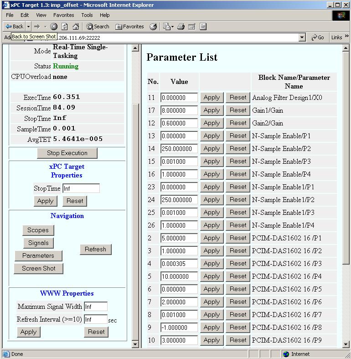Viewport: 351px width, 359px height.
Task: Click value field for PCIM-DAS1602 16 /P8
Action: pyautogui.click(x=179, y=328)
